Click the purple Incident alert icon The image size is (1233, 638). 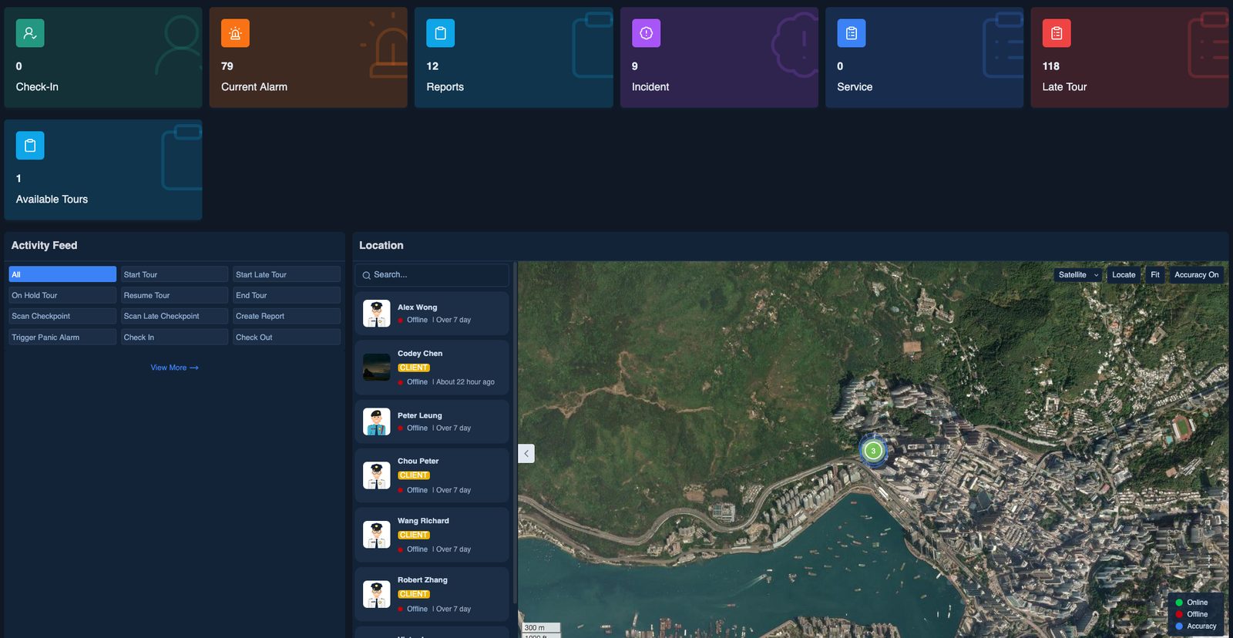[x=646, y=33]
